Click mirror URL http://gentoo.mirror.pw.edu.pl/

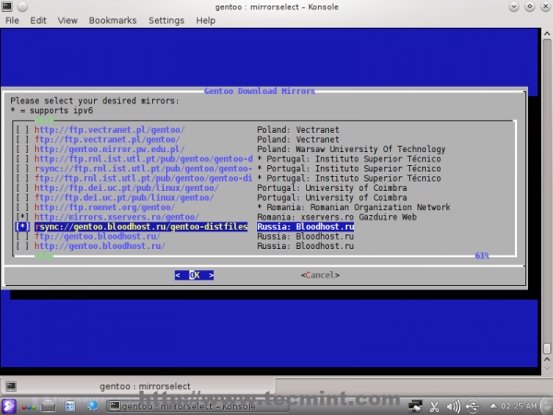pos(110,149)
